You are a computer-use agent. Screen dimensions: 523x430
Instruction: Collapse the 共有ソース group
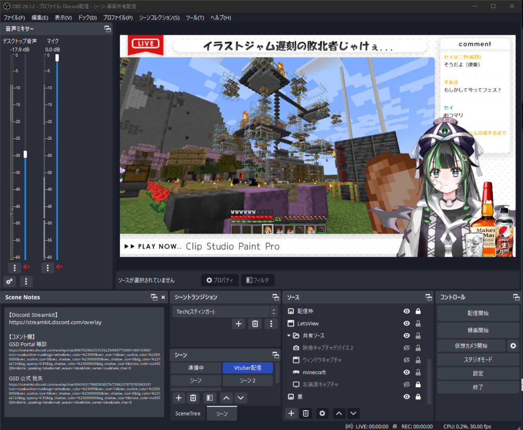(x=289, y=335)
